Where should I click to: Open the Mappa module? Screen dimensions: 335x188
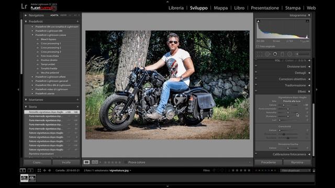coord(221,8)
